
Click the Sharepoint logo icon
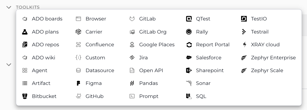(x=189, y=70)
